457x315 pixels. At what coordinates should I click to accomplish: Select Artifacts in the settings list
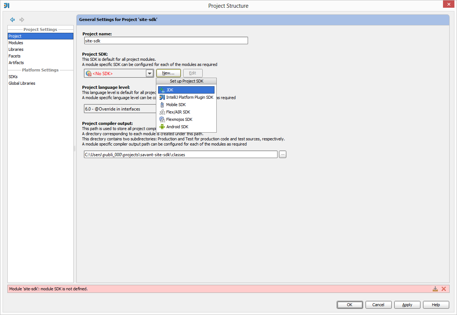click(x=41, y=63)
